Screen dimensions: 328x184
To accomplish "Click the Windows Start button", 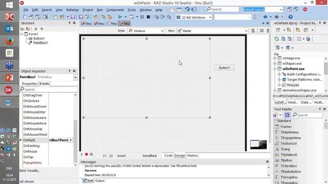I will tap(9, 5).
